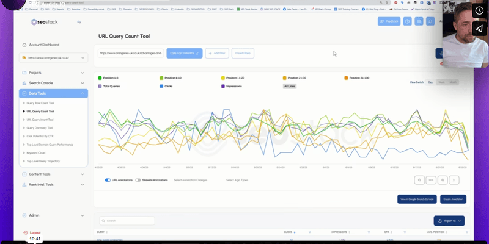This screenshot has width=489, height=244.
Task: Open the site selector dropdown
Action: pyautogui.click(x=54, y=58)
